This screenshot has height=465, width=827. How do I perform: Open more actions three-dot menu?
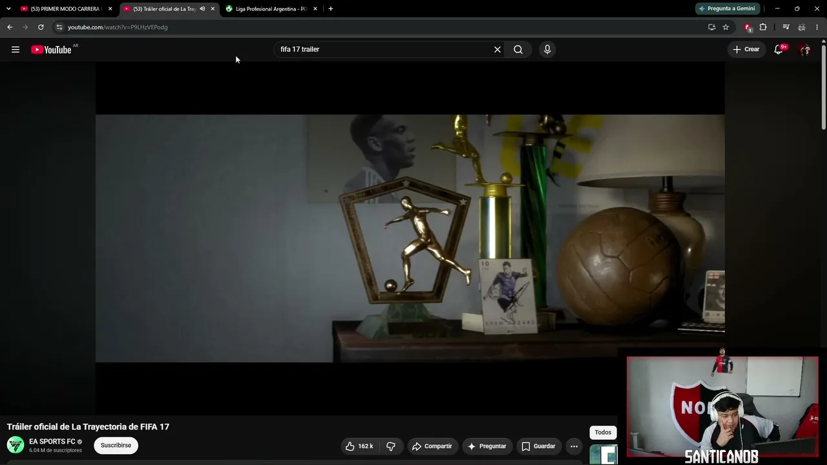[x=574, y=446]
